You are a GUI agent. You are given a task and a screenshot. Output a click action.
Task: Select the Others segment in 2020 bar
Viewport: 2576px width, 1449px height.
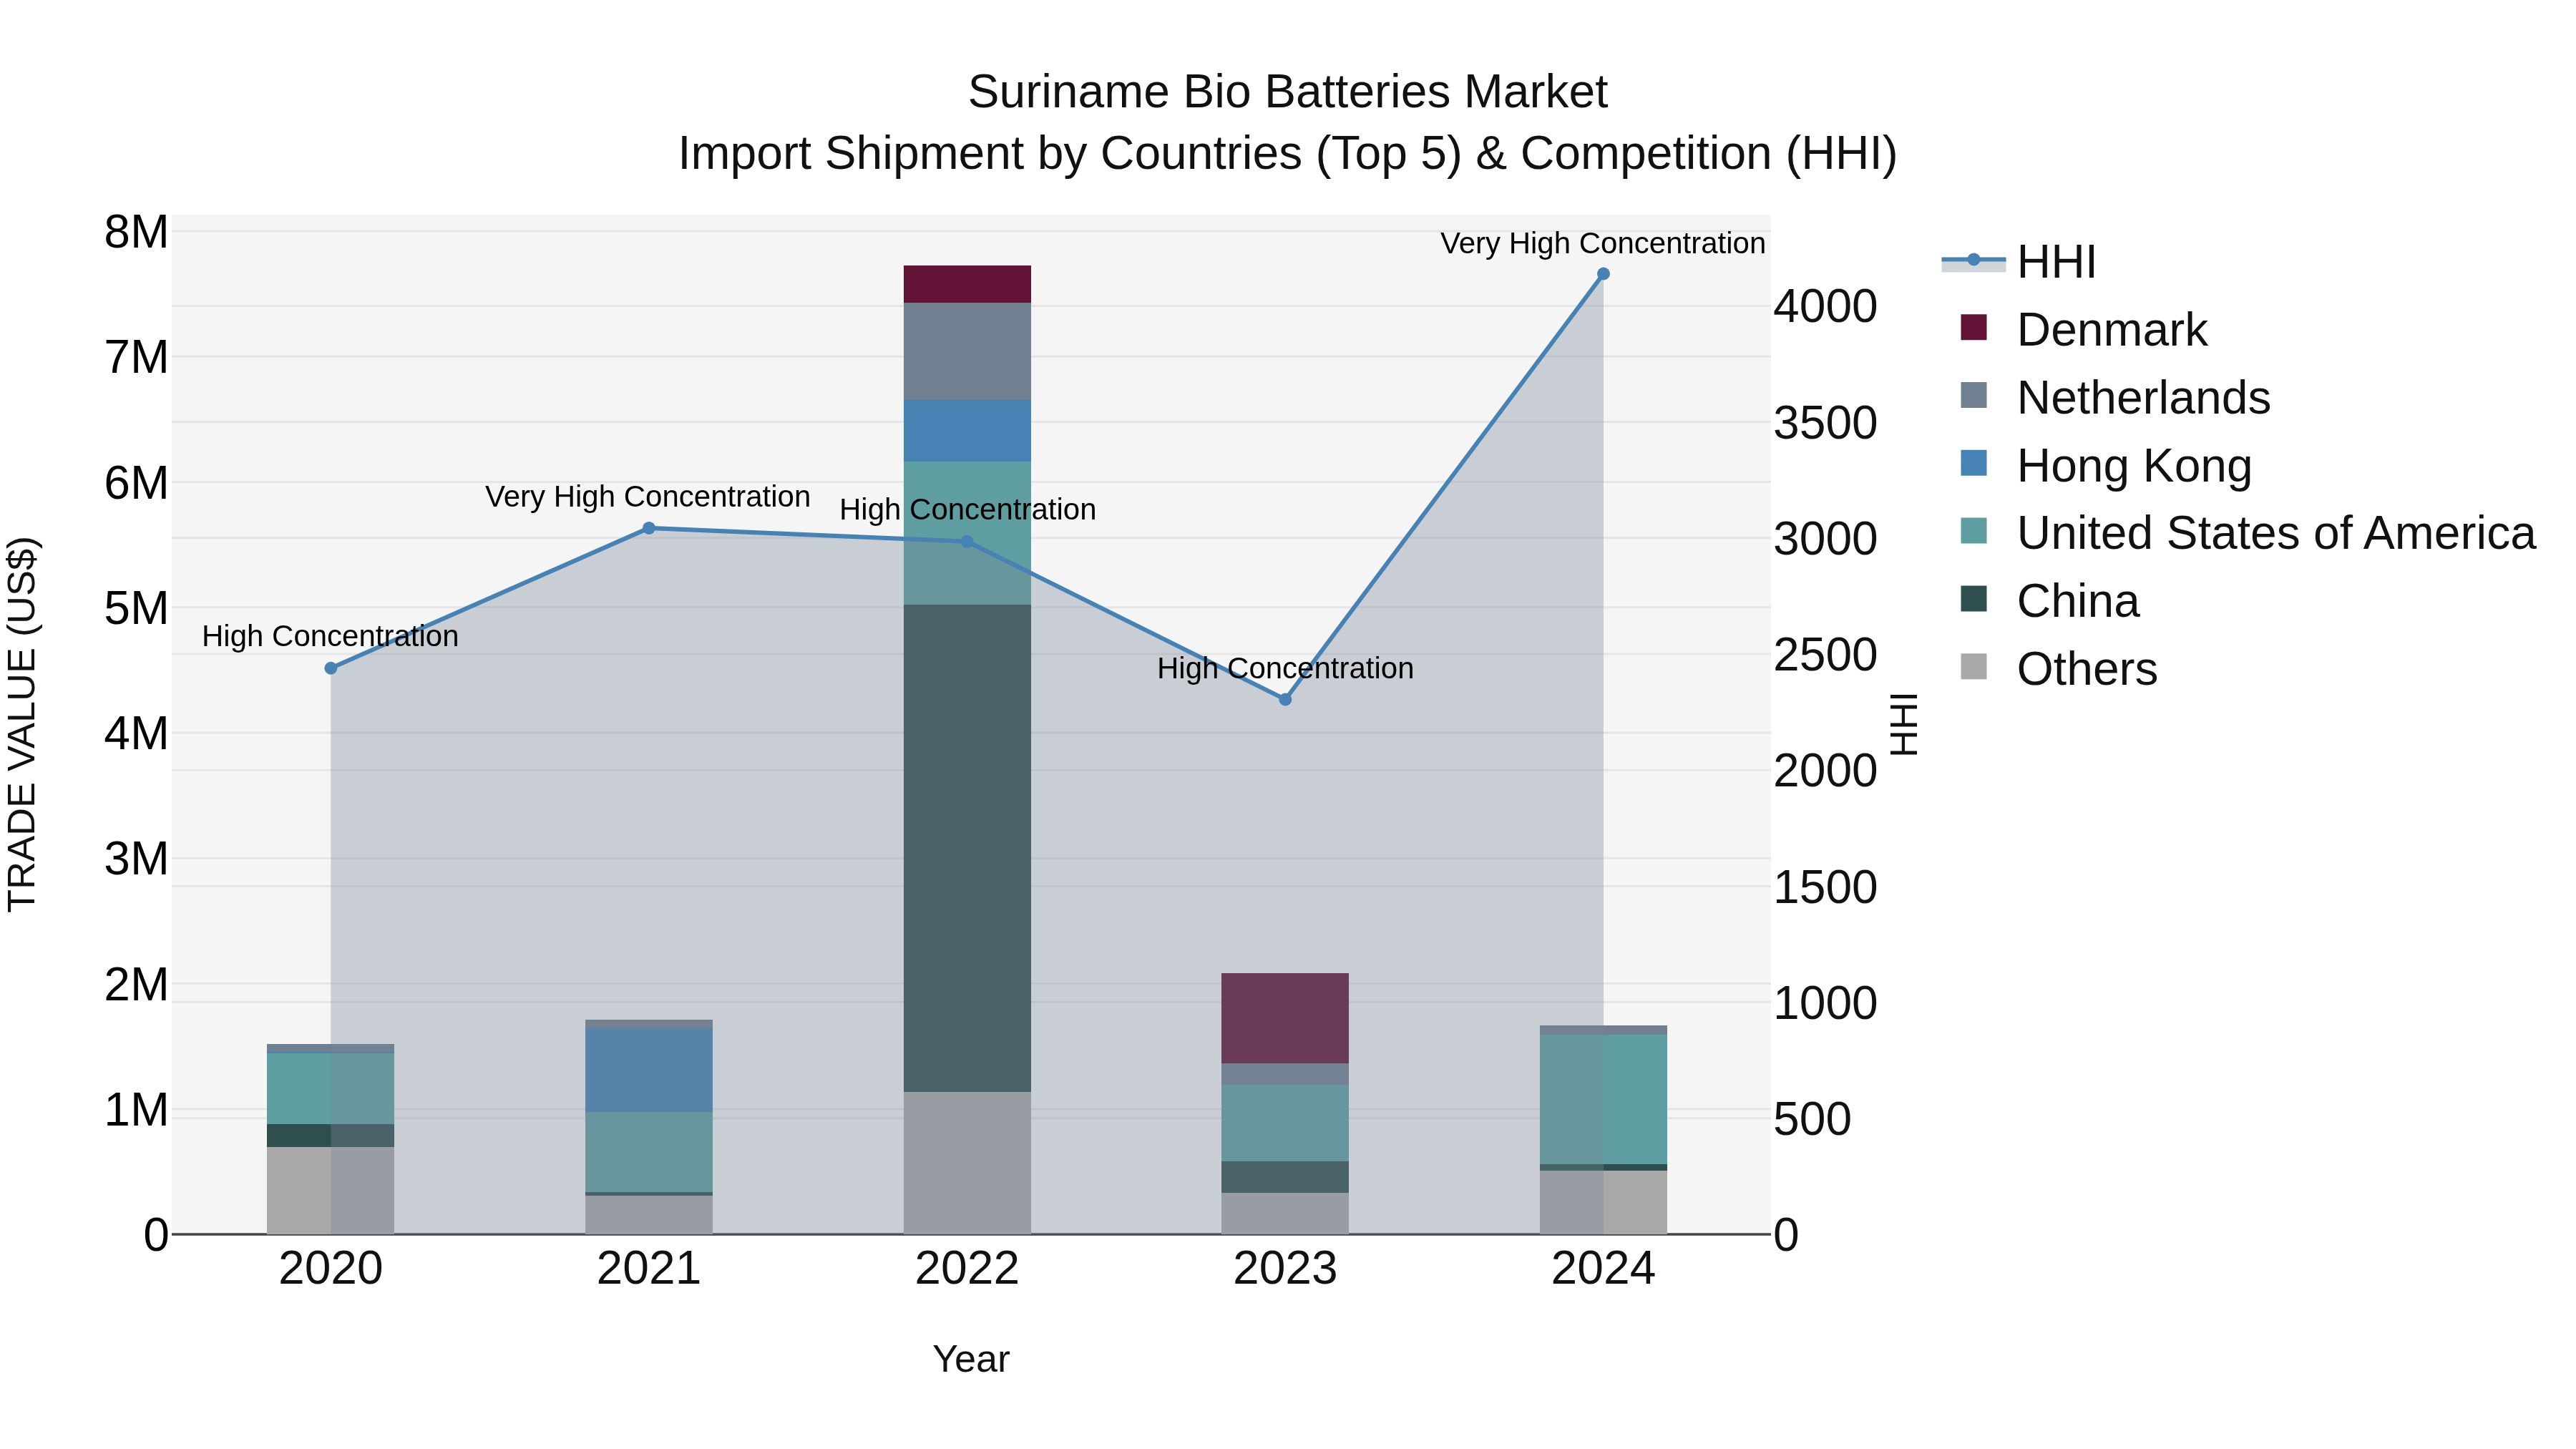331,1191
